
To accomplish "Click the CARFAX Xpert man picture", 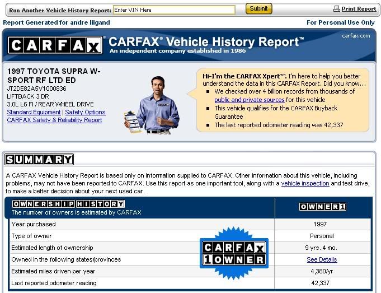I will tap(153, 105).
